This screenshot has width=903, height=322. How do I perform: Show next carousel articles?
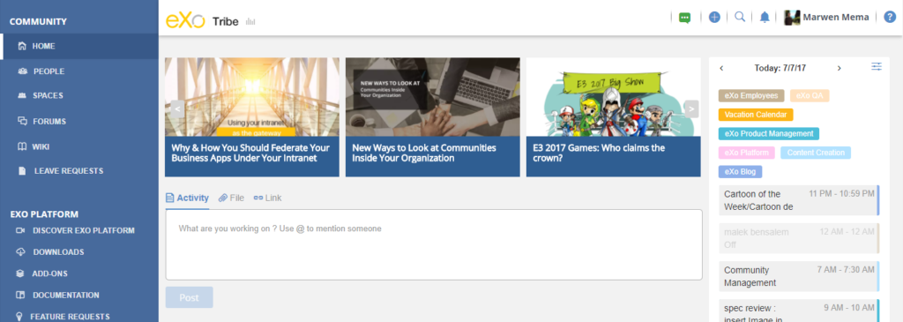(x=691, y=109)
